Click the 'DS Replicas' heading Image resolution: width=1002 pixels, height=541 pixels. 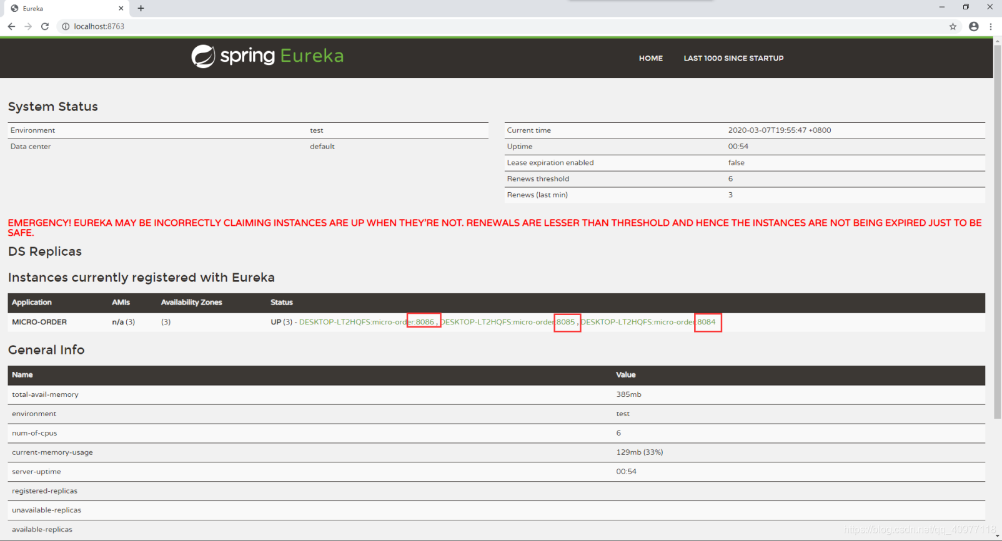[45, 251]
